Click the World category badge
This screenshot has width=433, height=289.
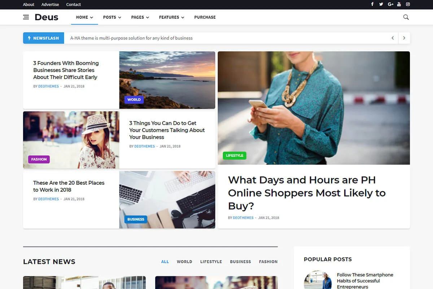coord(134,99)
